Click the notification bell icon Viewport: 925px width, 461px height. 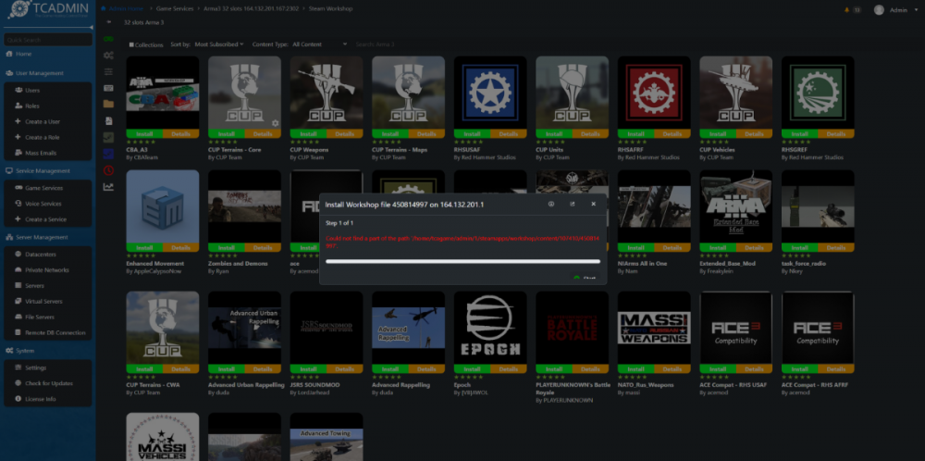(847, 10)
